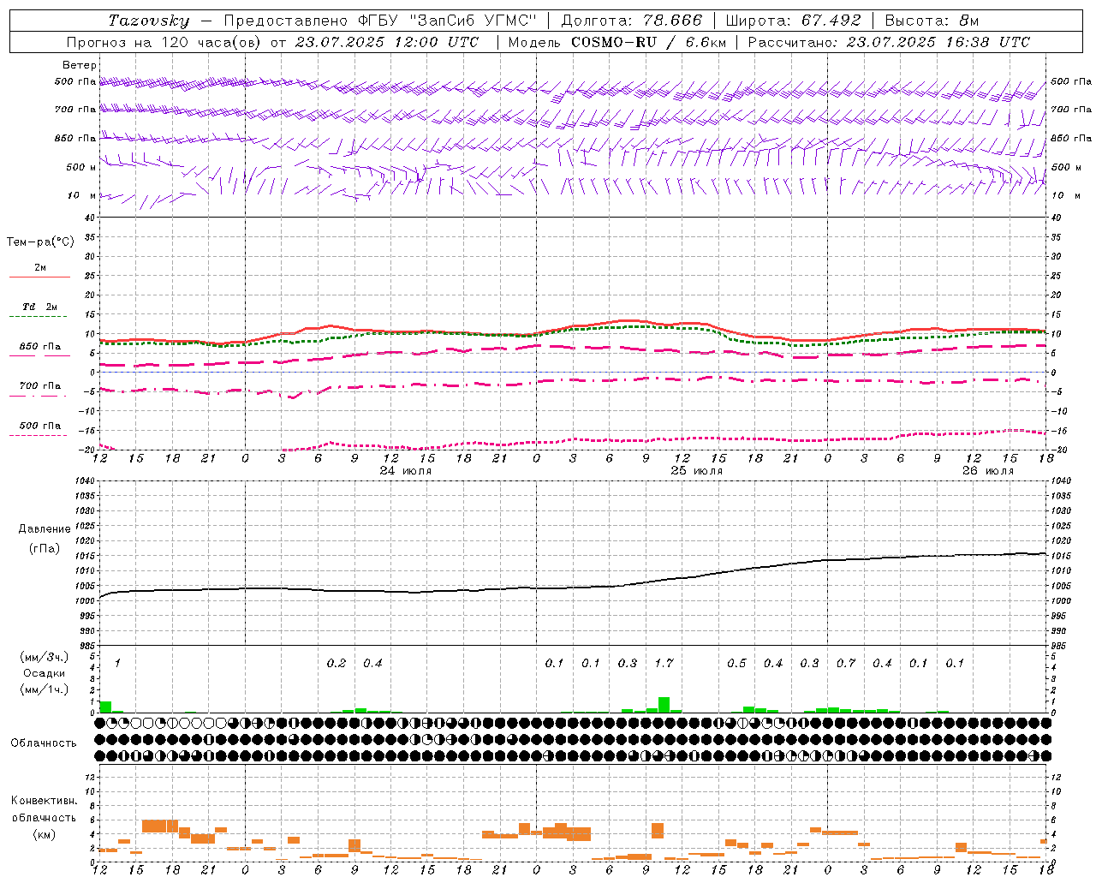Click the 24 июля date label

406,470
